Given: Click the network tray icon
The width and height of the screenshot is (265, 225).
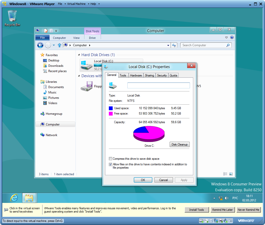Looking at the screenshot, I should coord(220,198).
